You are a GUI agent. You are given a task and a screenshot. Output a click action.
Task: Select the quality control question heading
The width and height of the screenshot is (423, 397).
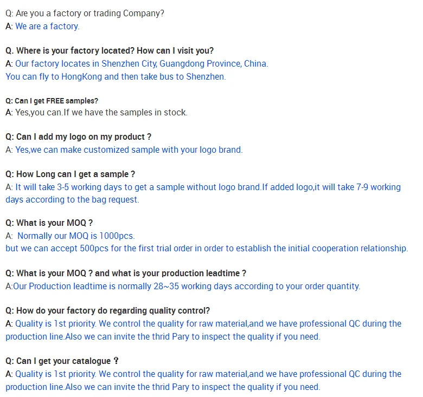(107, 311)
